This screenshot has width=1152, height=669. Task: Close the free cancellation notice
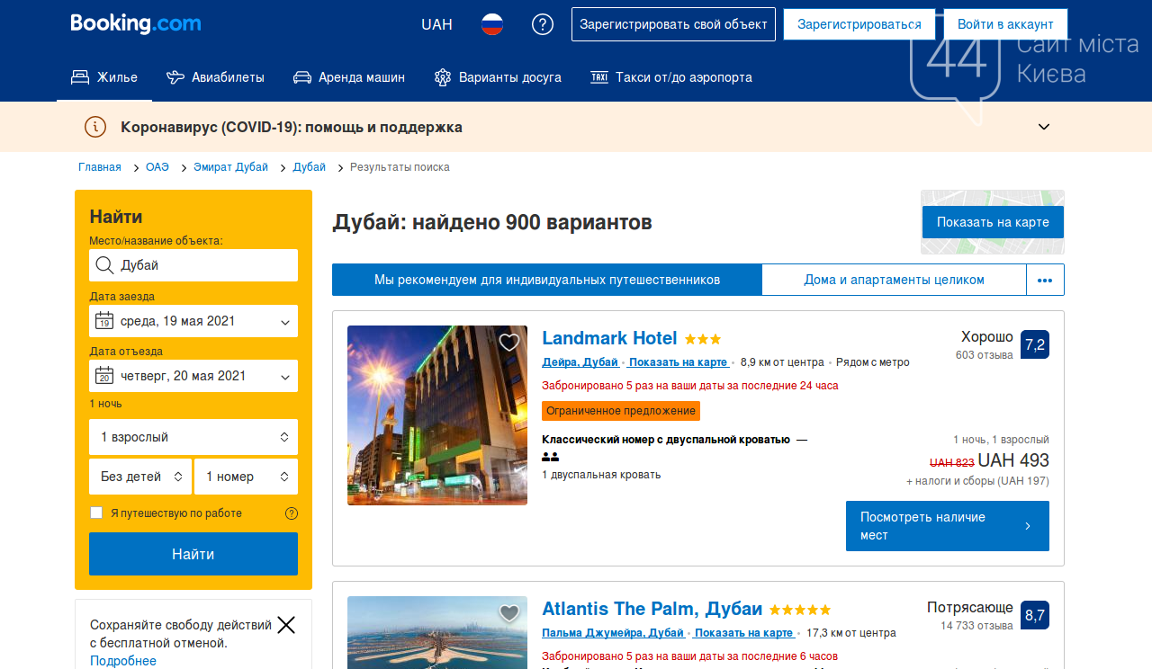coord(286,625)
